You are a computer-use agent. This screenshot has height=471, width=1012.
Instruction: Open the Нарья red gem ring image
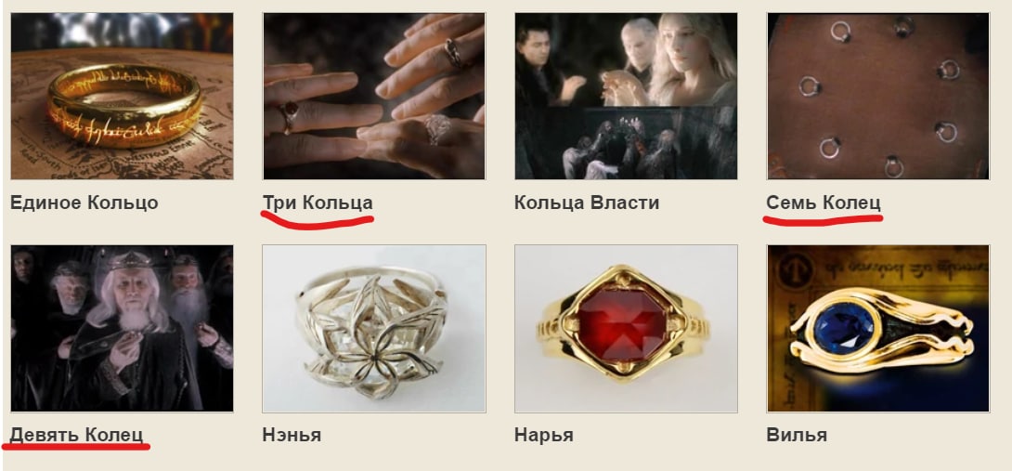[x=626, y=328]
